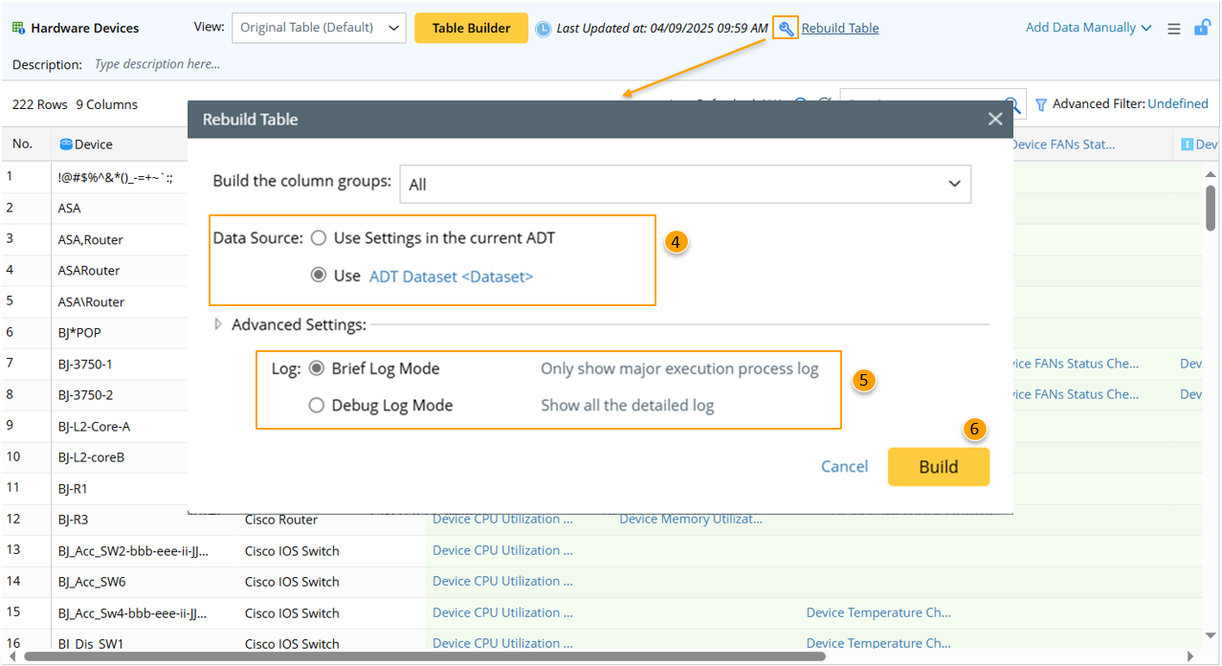The image size is (1222, 666).
Task: Click the Advanced Filter funnel icon
Action: coord(1041,104)
